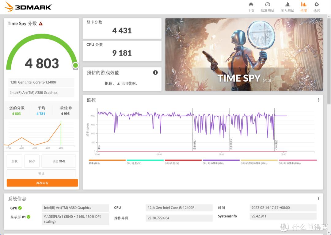
Task: Click the Time Spy artwork thumbnail
Action: [244, 54]
